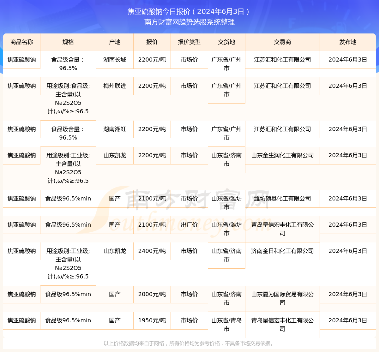Click the 发布地 column header
This screenshot has height=352, width=379.
(x=348, y=42)
